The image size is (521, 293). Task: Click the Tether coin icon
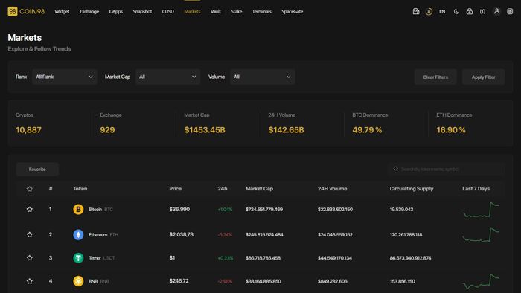pos(78,258)
